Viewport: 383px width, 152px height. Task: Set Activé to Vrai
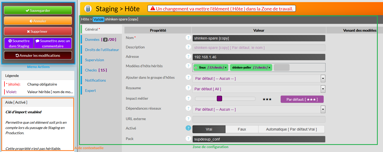209,129
